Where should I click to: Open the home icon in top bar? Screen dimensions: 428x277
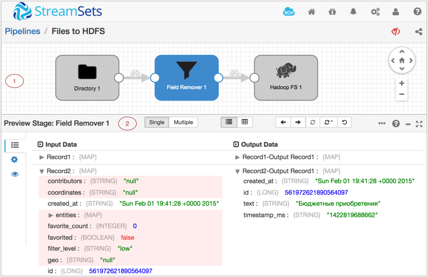point(311,12)
